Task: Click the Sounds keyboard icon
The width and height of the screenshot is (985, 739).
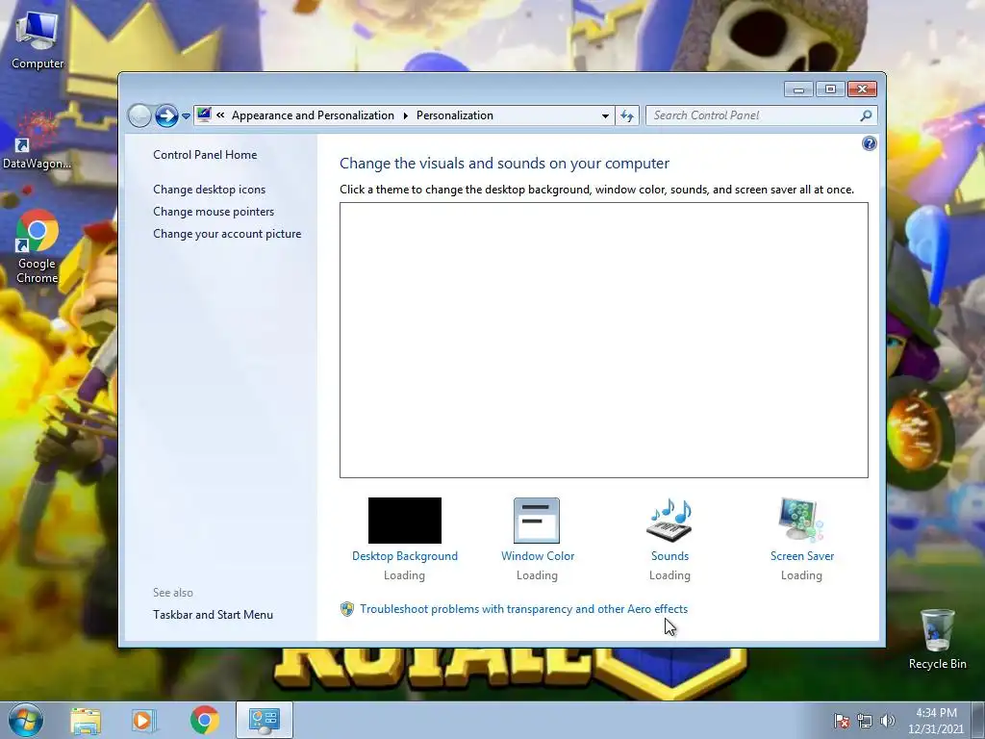Action: coord(669,521)
